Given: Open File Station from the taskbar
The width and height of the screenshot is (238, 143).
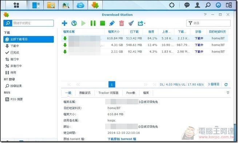Looking at the screenshot, I should [51, 5].
